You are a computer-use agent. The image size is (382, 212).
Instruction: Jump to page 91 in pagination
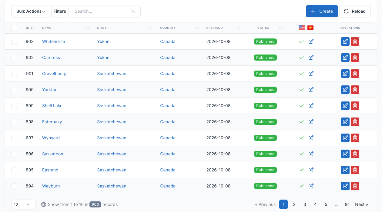[347, 204]
